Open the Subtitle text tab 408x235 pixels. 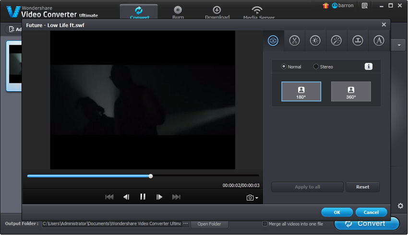coord(379,41)
